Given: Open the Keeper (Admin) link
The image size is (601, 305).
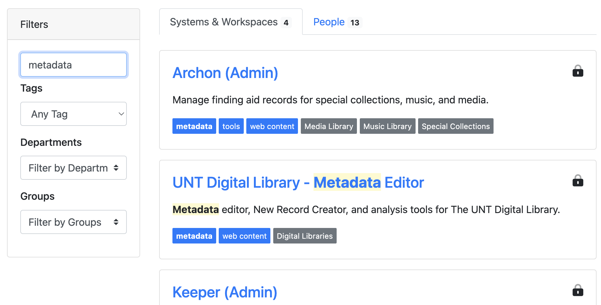Looking at the screenshot, I should tap(225, 292).
